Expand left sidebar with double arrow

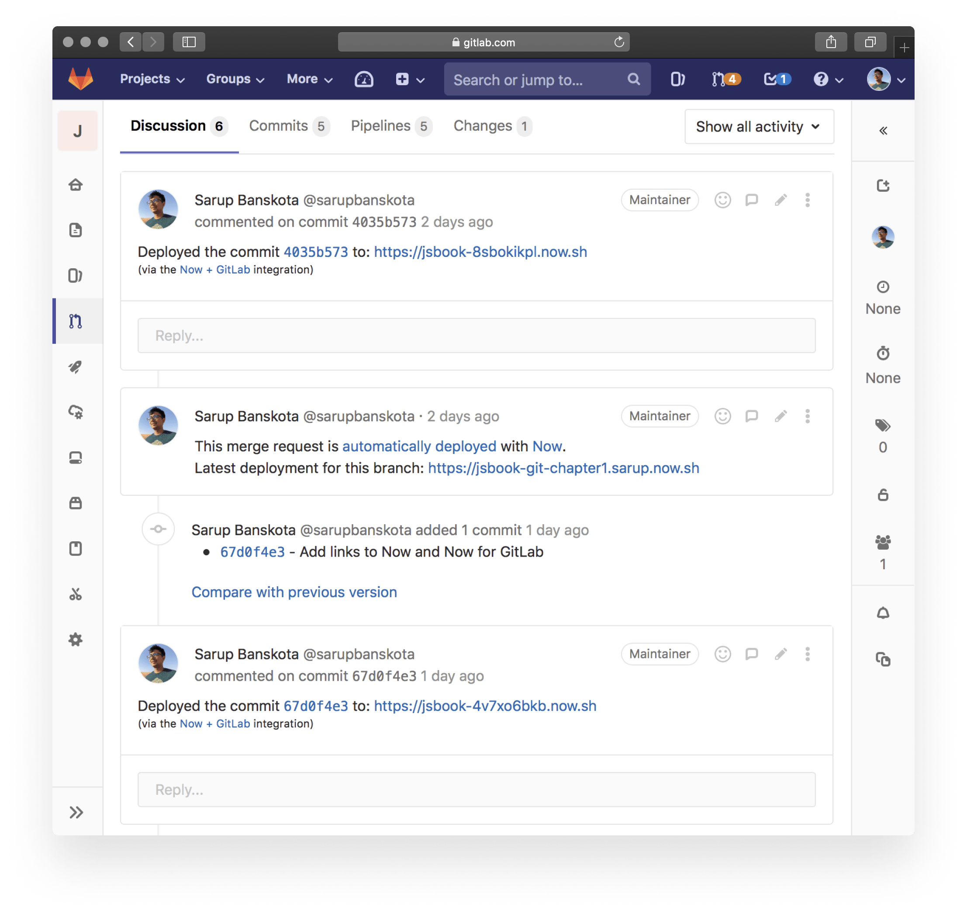click(x=76, y=812)
